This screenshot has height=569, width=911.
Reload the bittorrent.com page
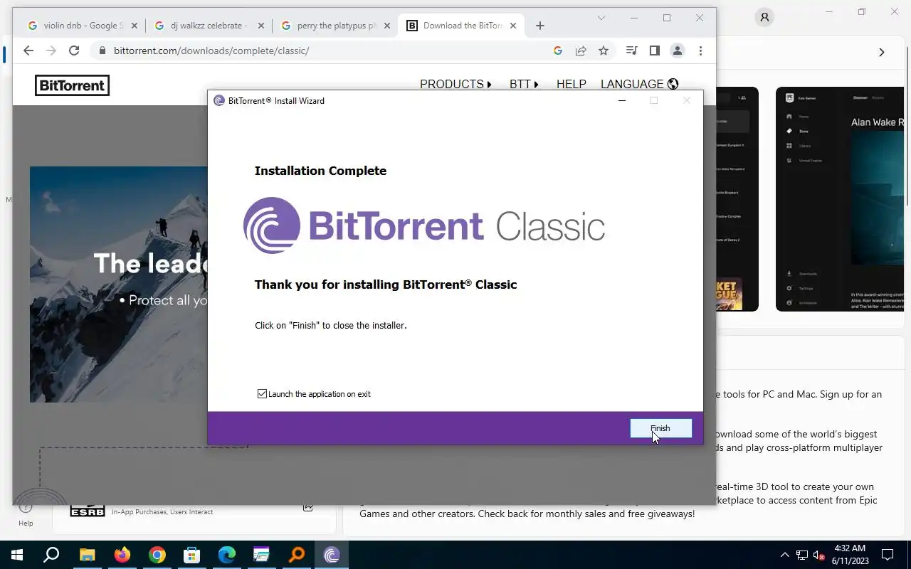[x=74, y=50]
